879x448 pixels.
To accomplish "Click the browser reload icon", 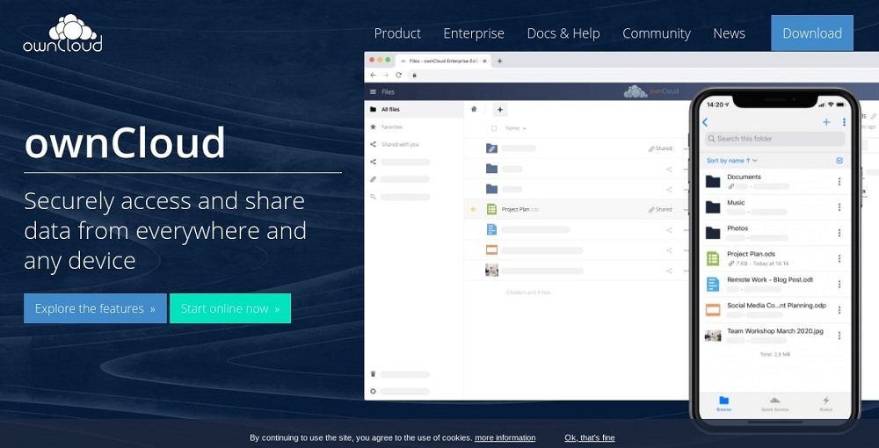I will [x=398, y=75].
